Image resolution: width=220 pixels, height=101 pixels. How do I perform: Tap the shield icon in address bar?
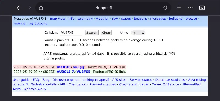pos(98,8)
